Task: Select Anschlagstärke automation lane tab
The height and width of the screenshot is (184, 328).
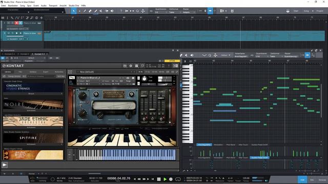Action: 204,145
